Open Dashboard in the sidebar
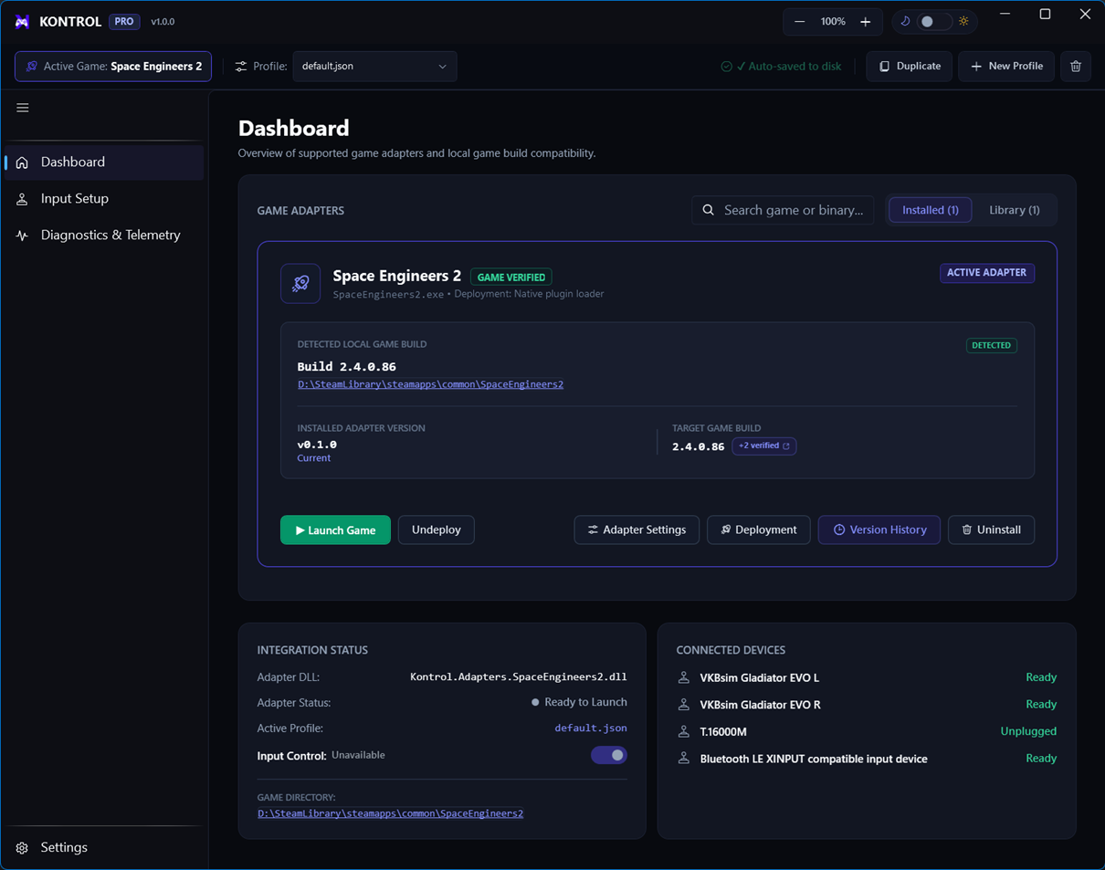Image resolution: width=1105 pixels, height=870 pixels. coord(104,162)
